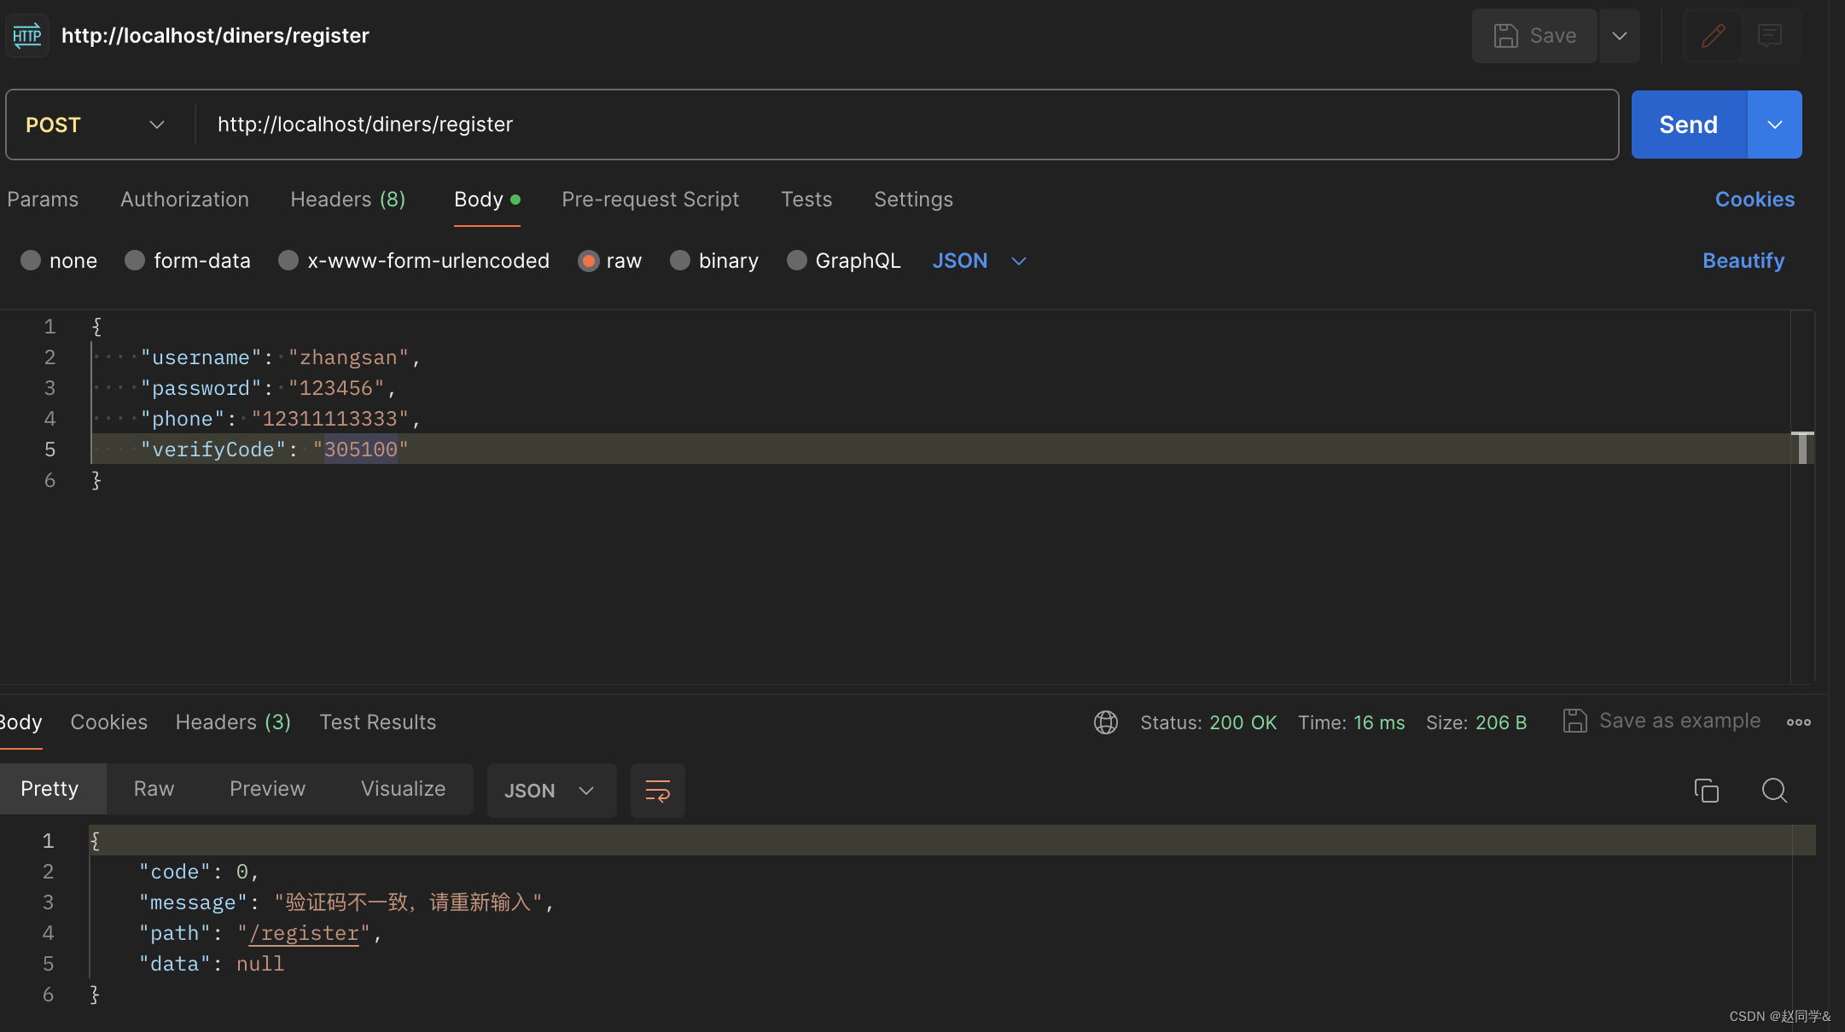
Task: Open the Test Results tab
Action: click(377, 722)
